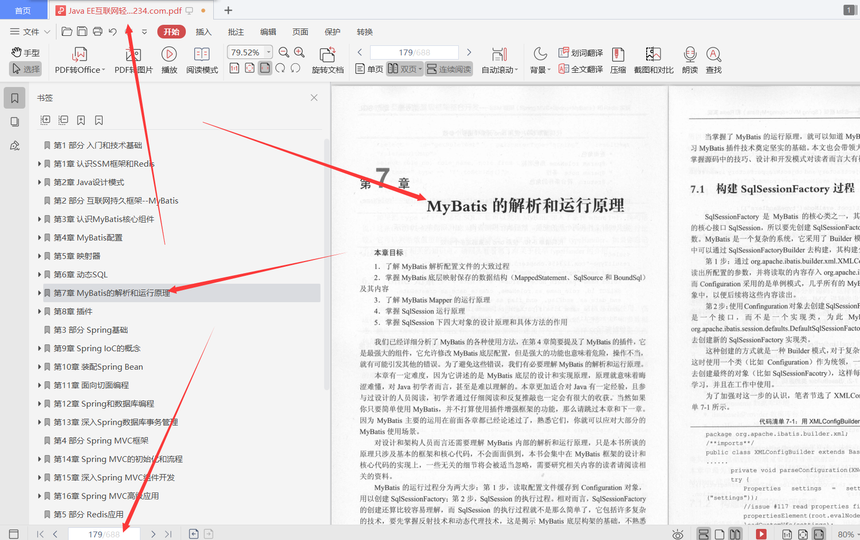Open a new tab with plus button

pos(228,10)
